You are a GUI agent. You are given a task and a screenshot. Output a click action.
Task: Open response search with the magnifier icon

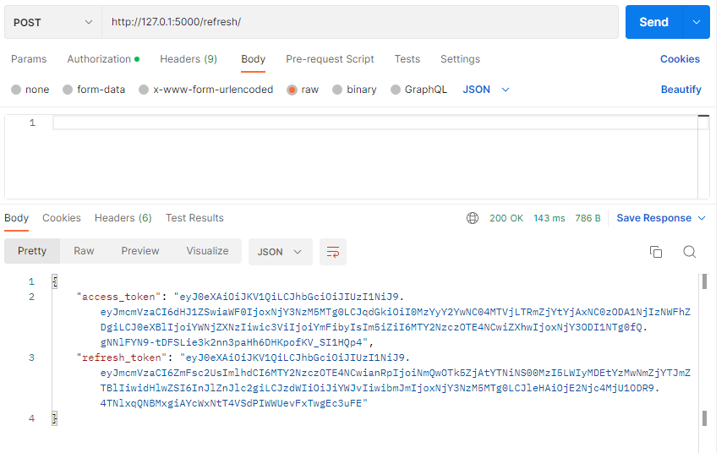click(x=690, y=252)
